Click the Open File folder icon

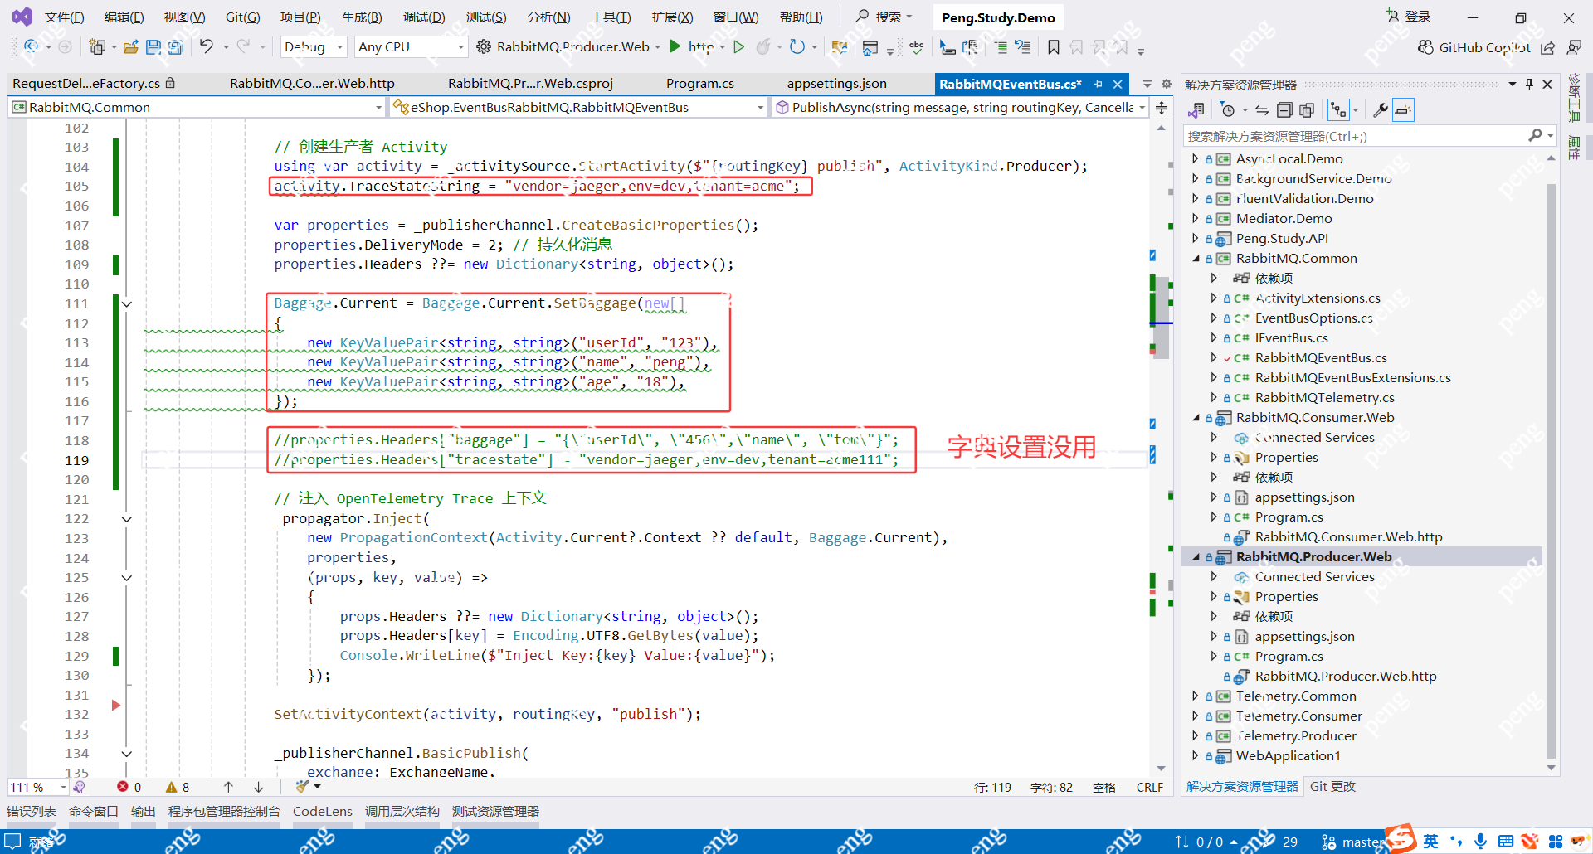coord(130,47)
